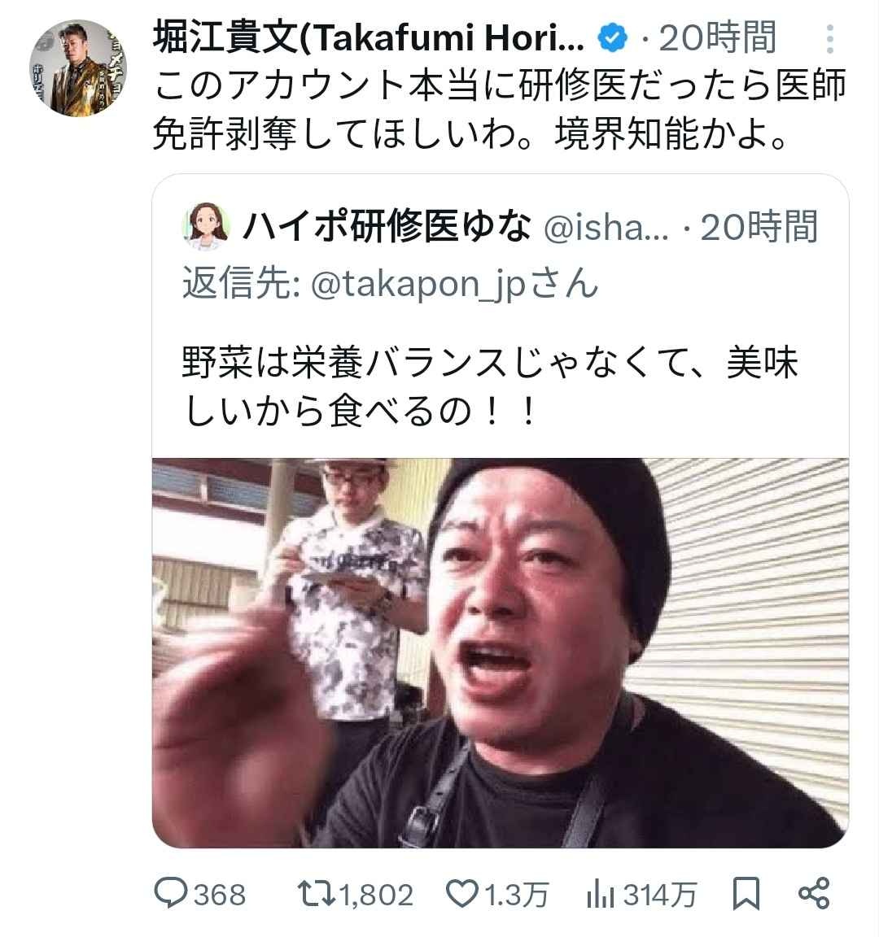Open the @isha... handle in quoted tweet
This screenshot has width=879, height=937.
pos(606,228)
